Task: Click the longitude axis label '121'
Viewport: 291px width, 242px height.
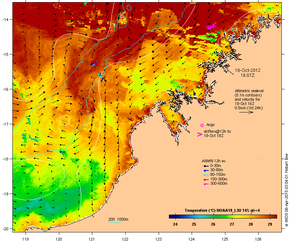Action: (92, 239)
